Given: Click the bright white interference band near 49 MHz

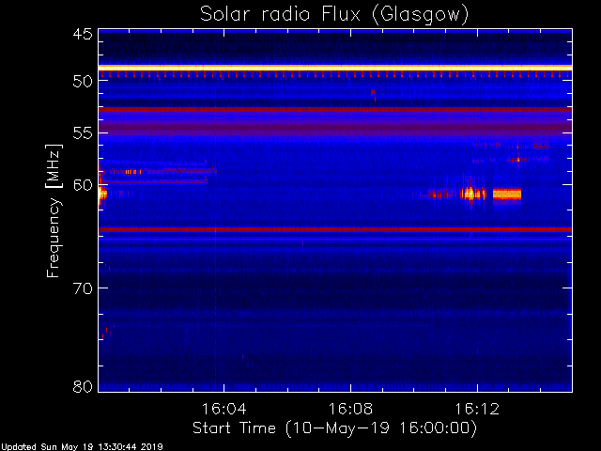Looking at the screenshot, I should pos(335,69).
